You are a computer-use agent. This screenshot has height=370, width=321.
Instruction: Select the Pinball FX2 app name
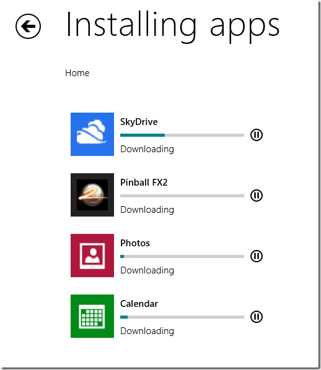(x=144, y=183)
